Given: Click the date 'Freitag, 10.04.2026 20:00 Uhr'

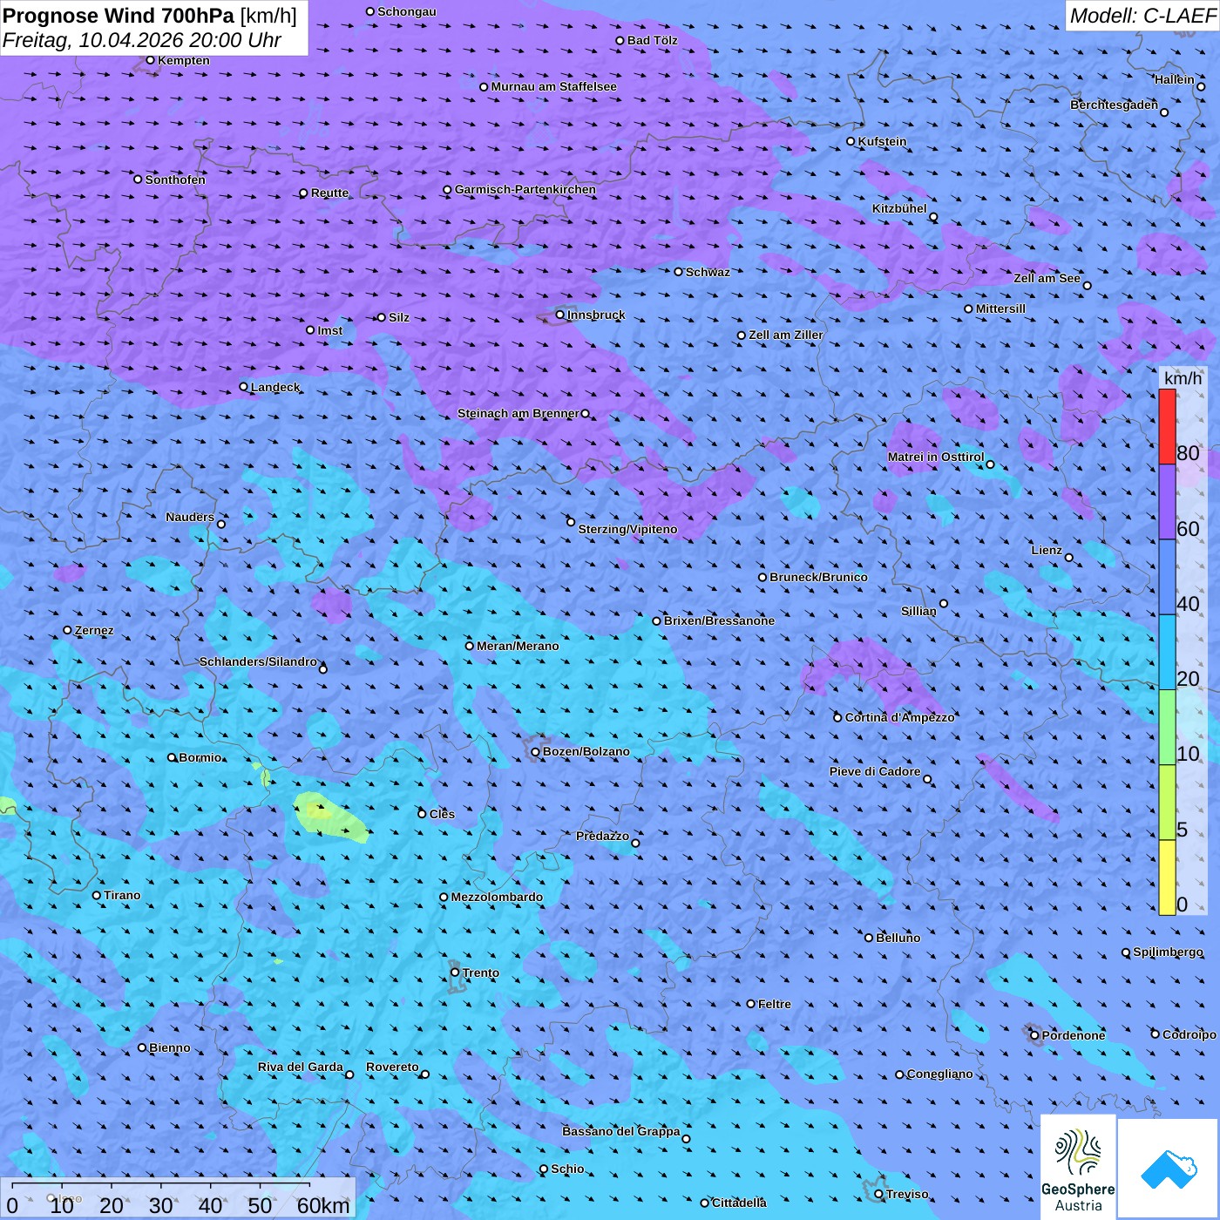Looking at the screenshot, I should click(x=142, y=40).
